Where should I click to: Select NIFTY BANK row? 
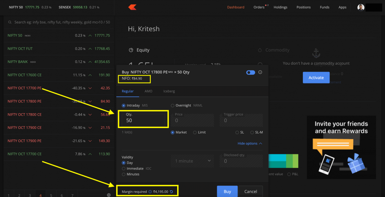[x=59, y=62]
